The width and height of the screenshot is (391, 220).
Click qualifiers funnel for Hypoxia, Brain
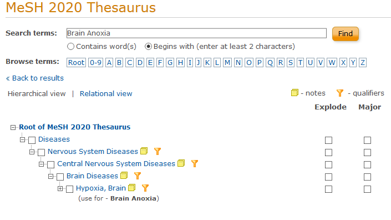click(x=145, y=188)
